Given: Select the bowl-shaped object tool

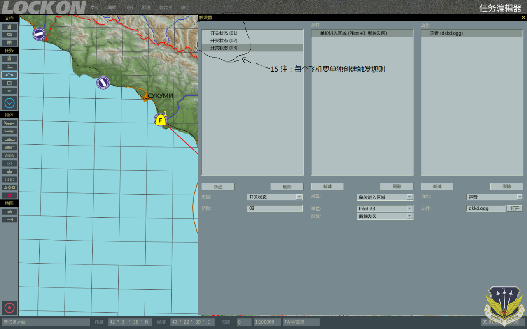Looking at the screenshot, I should tap(9, 171).
